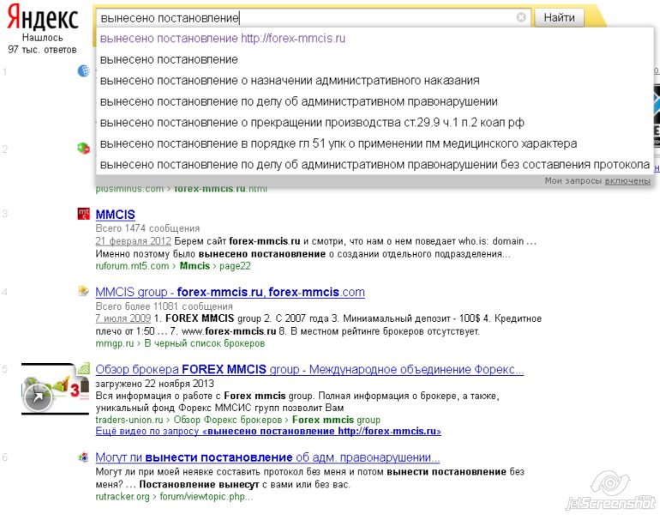This screenshot has height=515, width=660.
Task: Open the ruforum.mt5.com green URL
Action: pyautogui.click(x=132, y=266)
